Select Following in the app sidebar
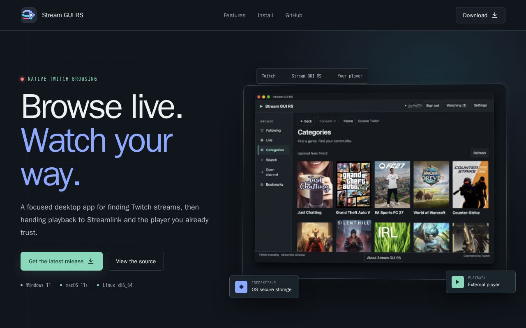The image size is (526, 328). (273, 130)
